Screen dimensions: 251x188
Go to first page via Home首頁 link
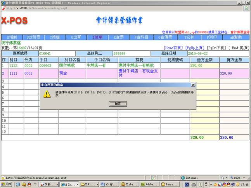point(173,48)
